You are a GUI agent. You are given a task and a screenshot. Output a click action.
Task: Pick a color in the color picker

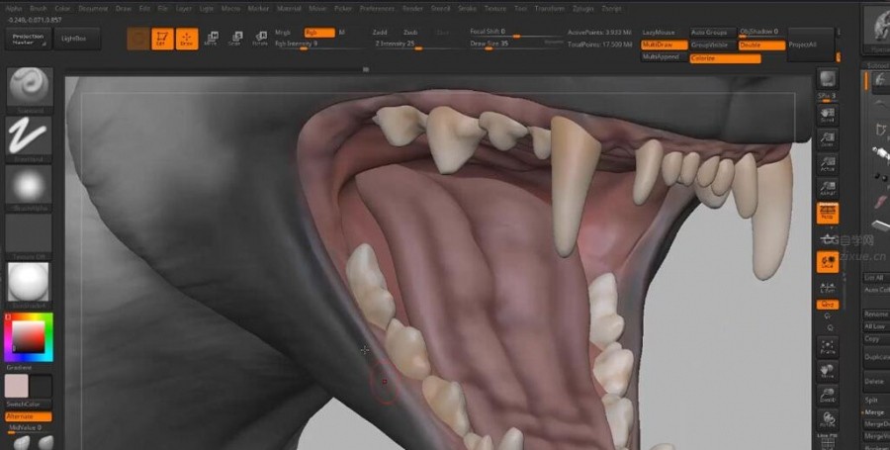click(28, 338)
